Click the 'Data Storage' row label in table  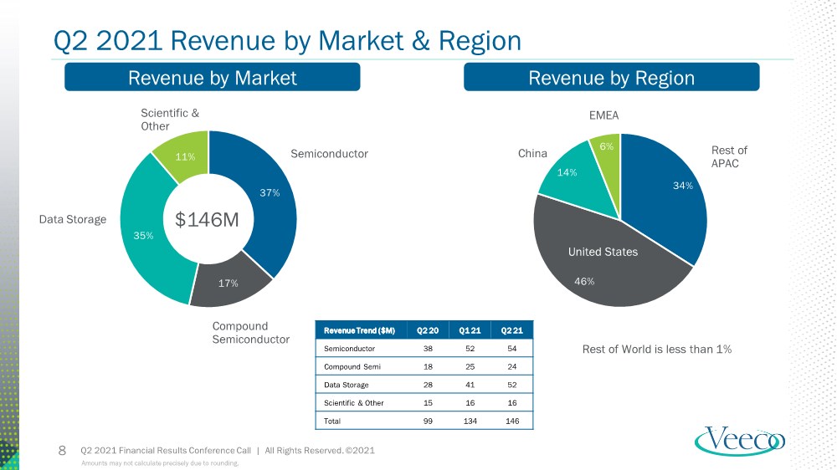[x=346, y=385]
